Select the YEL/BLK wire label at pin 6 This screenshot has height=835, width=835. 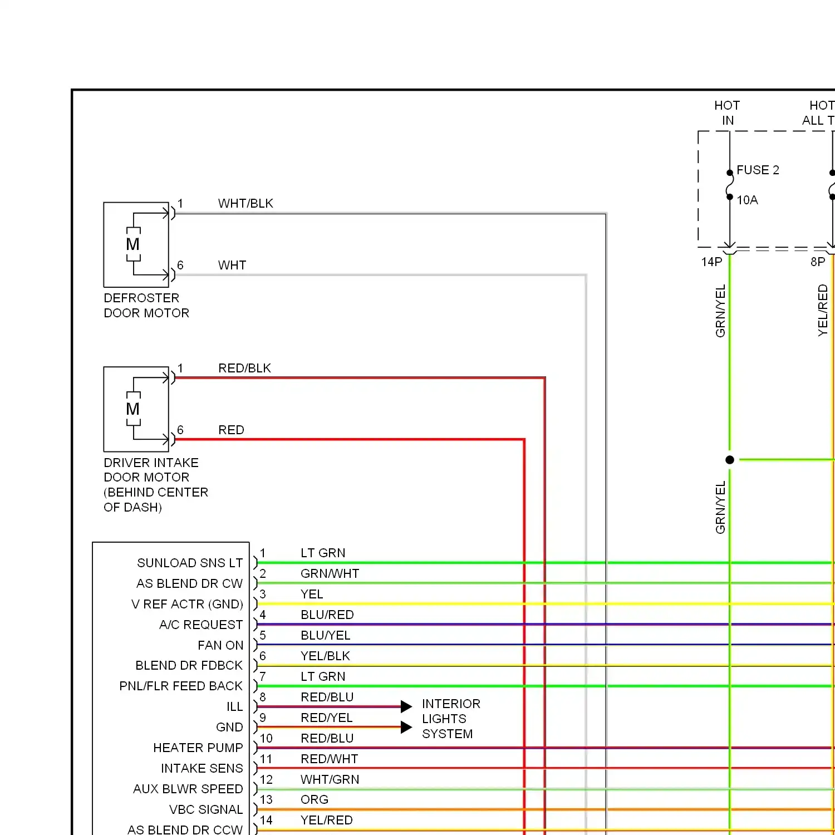(325, 656)
